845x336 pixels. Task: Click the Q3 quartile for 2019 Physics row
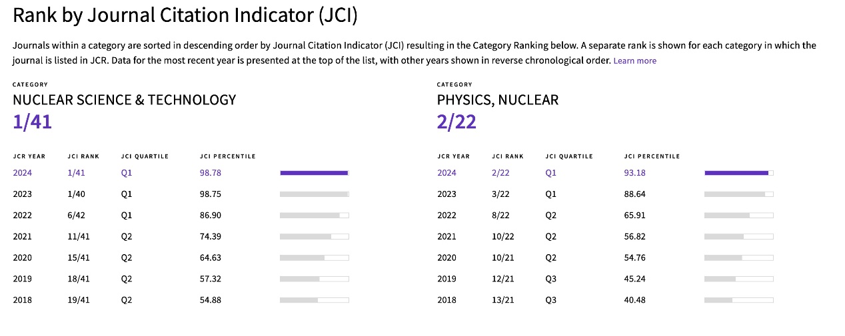tap(550, 279)
